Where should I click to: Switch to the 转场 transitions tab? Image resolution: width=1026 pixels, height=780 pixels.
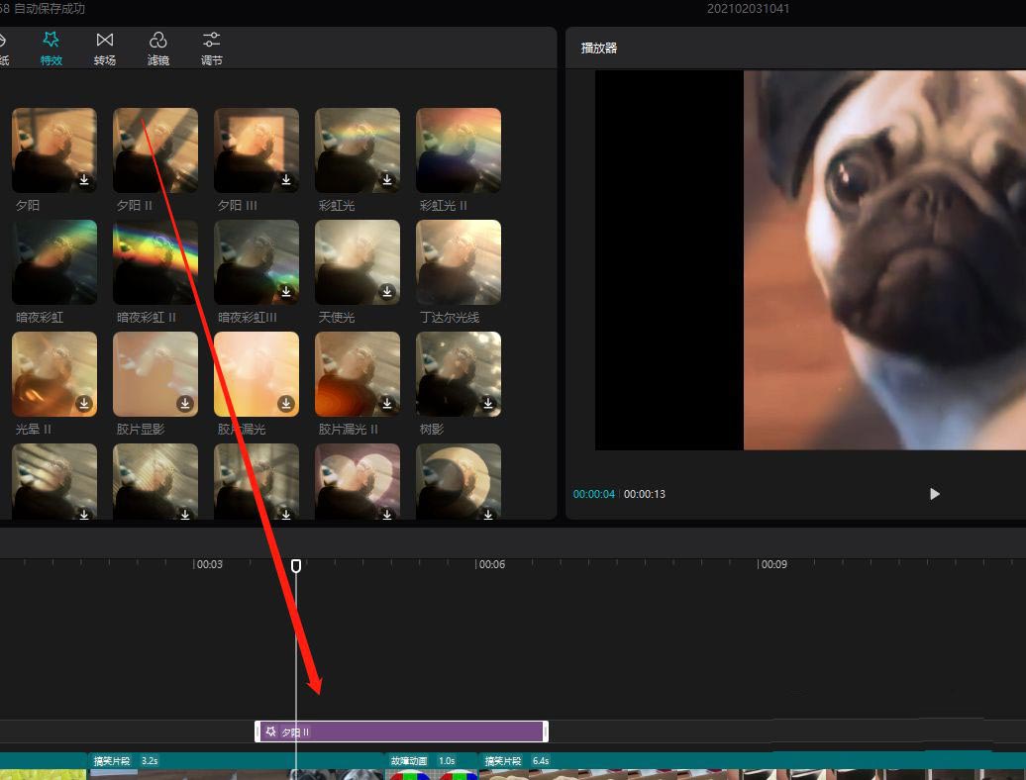pos(105,48)
